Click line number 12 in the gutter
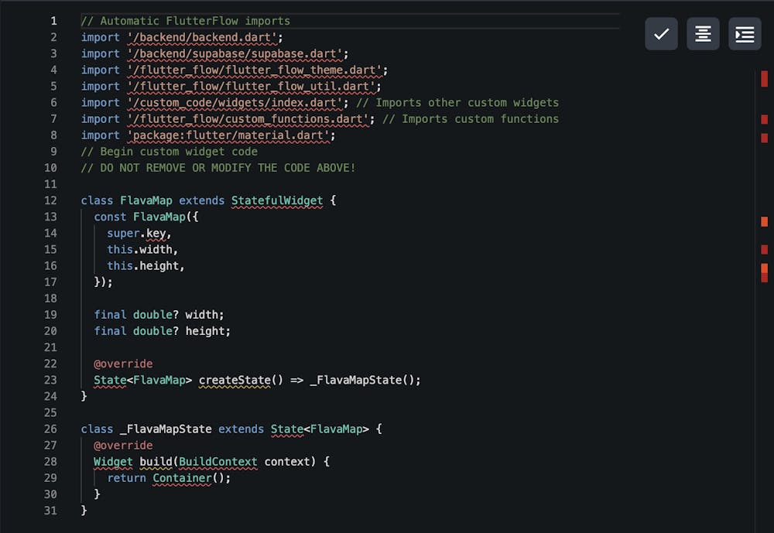The image size is (774, 533). click(50, 200)
